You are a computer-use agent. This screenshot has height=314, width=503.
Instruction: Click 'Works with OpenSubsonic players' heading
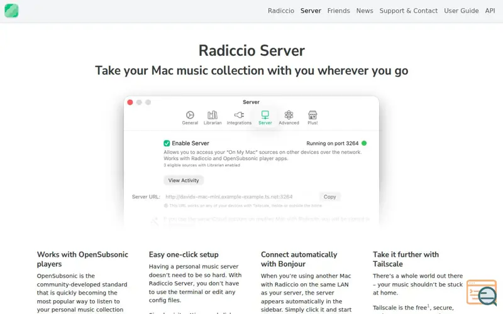pos(82,259)
